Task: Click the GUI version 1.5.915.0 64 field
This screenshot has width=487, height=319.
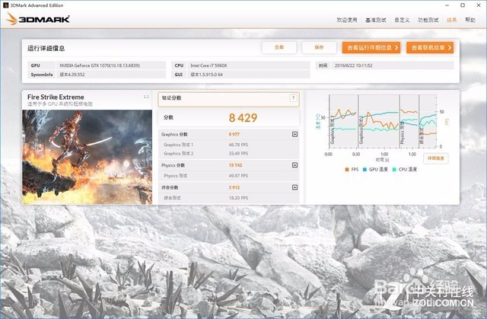Action: pos(249,75)
